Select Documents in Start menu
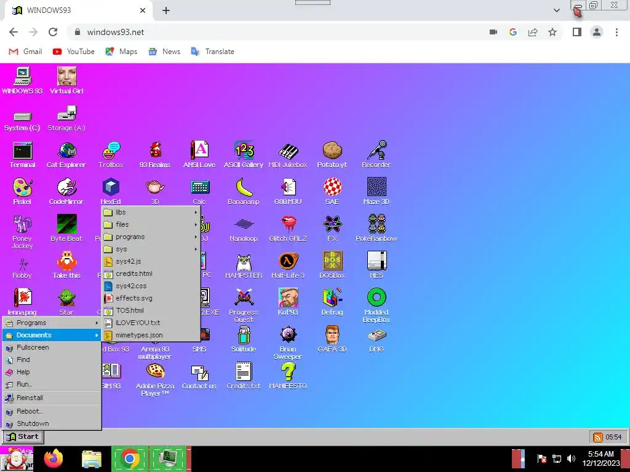This screenshot has width=630, height=472. tap(52, 335)
